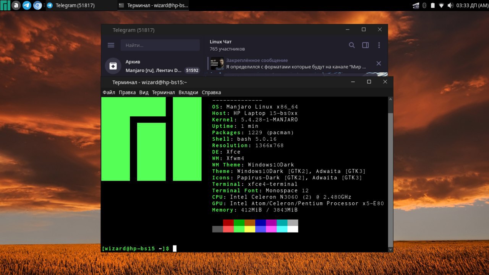The image size is (489, 275).
Task: Open the Справка menu in terminal
Action: click(x=211, y=92)
